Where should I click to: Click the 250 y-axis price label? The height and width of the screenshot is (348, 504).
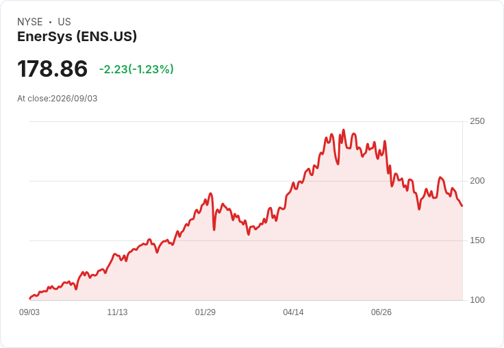tap(477, 121)
